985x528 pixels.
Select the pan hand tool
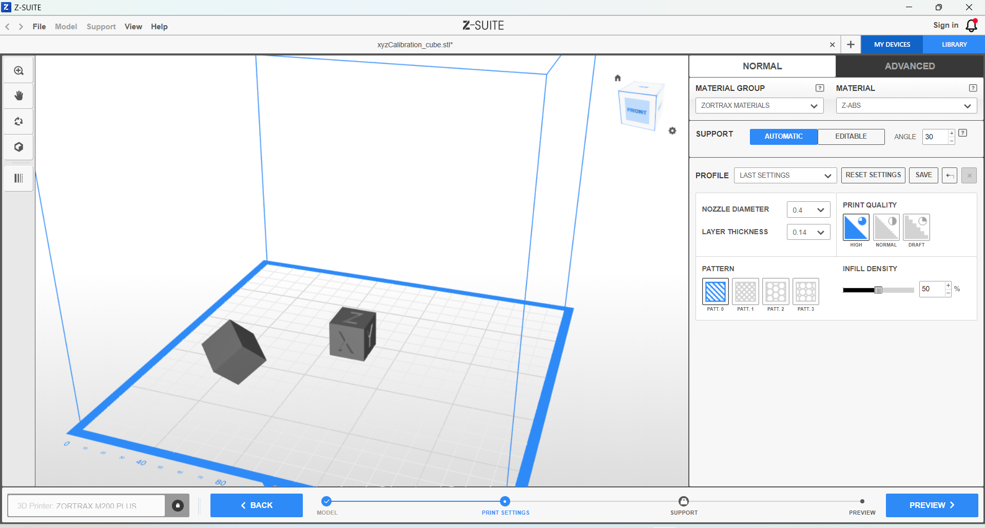pos(19,96)
